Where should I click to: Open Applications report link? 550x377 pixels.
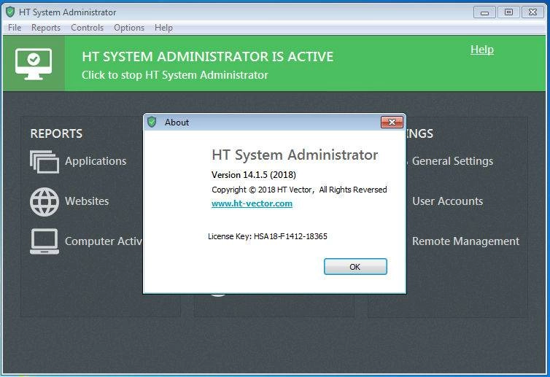(x=96, y=161)
